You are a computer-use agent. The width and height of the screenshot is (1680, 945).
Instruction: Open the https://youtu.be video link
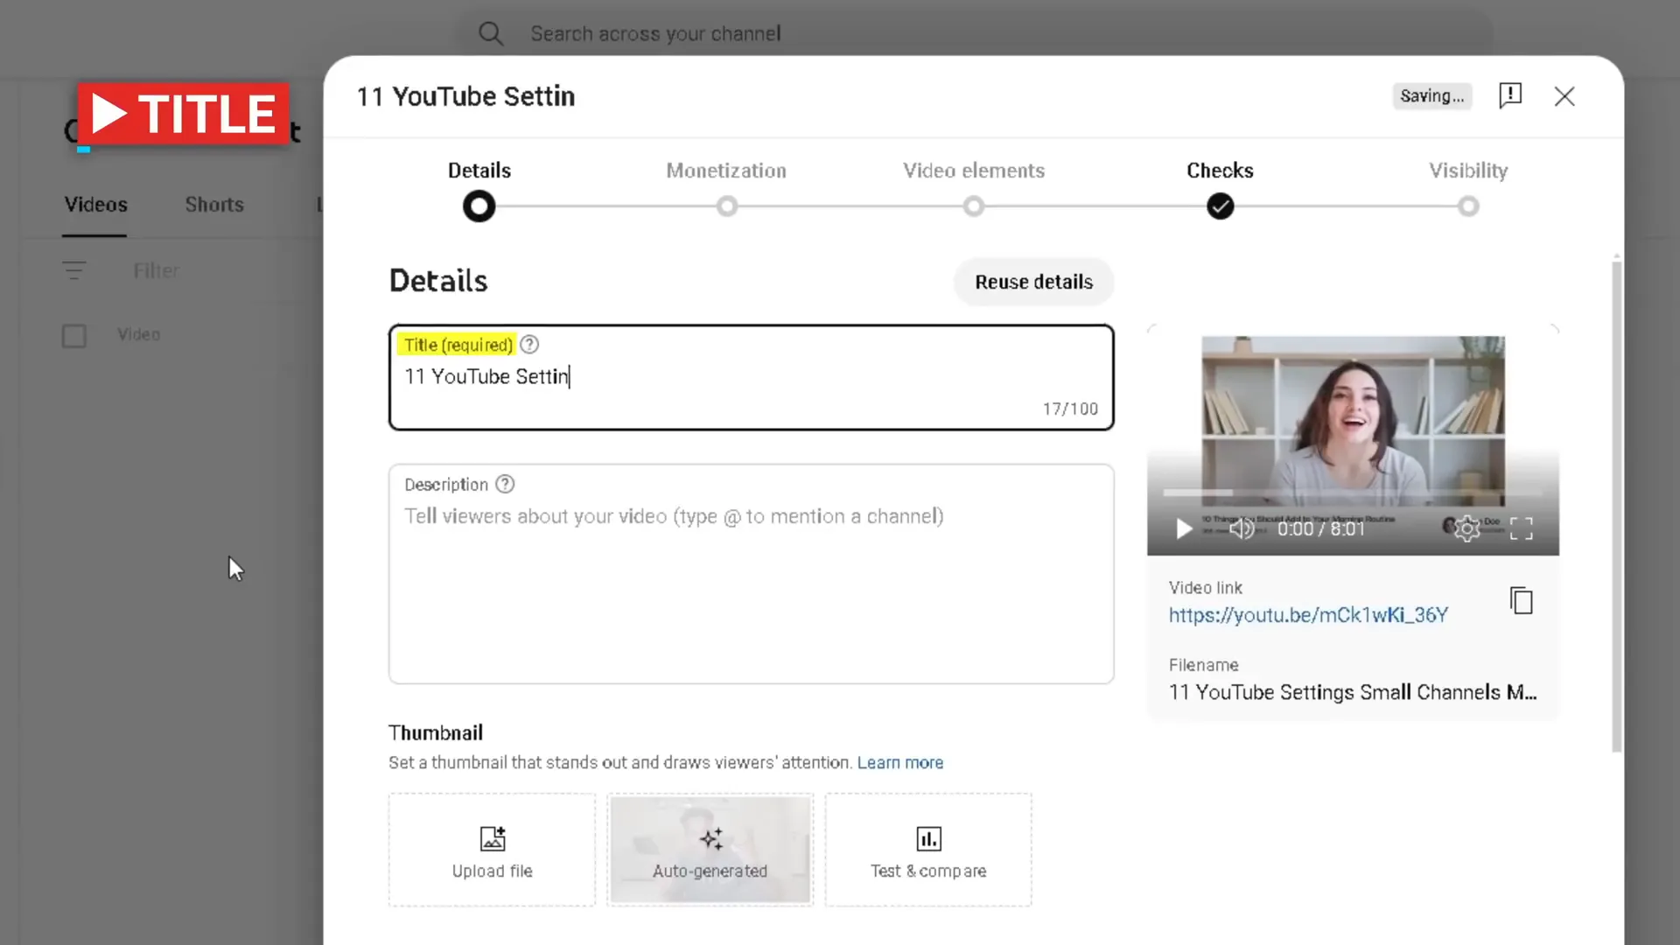pos(1308,615)
